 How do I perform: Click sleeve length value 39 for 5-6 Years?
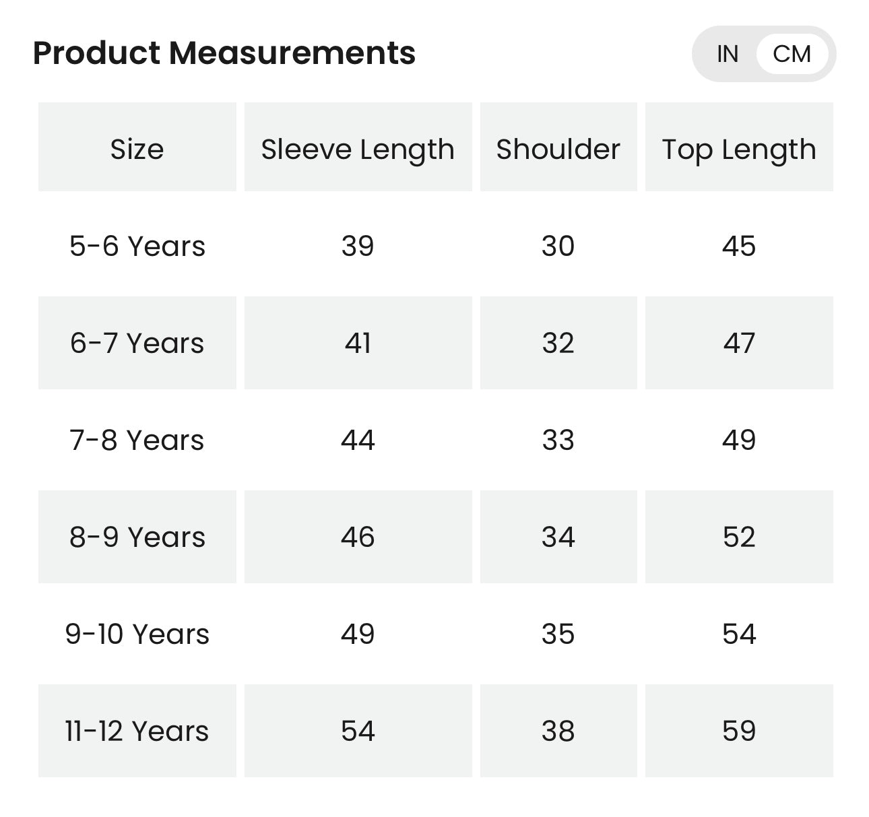pyautogui.click(x=358, y=246)
